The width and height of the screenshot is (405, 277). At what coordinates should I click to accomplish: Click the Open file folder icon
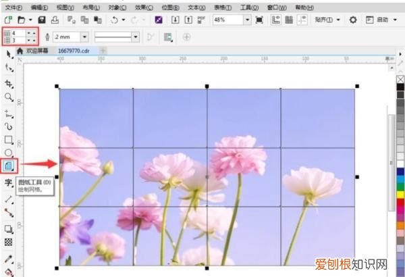coord(22,20)
